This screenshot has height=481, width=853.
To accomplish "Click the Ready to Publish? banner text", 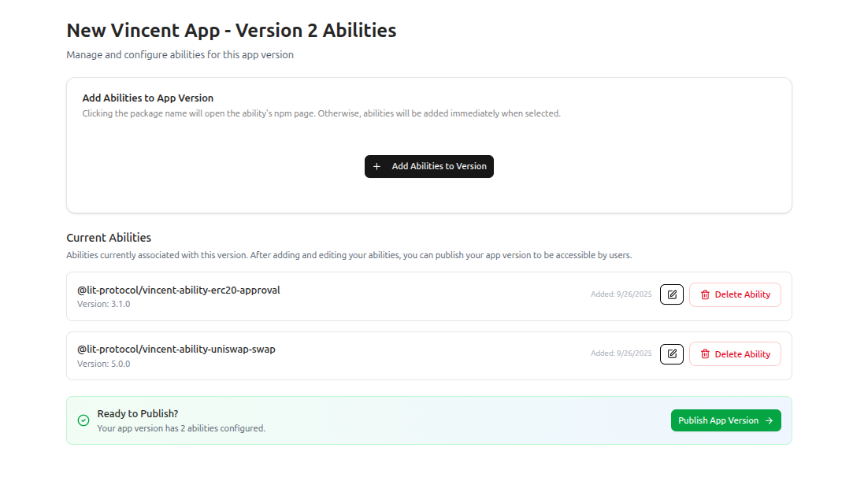I will coord(137,413).
